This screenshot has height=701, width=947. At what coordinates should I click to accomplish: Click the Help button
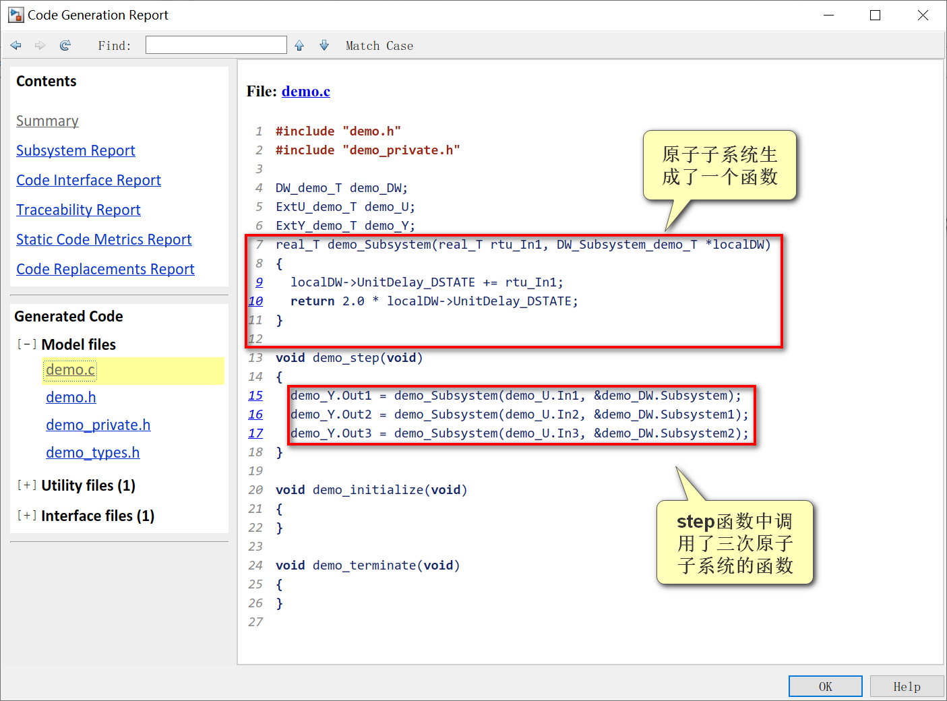[x=907, y=686]
